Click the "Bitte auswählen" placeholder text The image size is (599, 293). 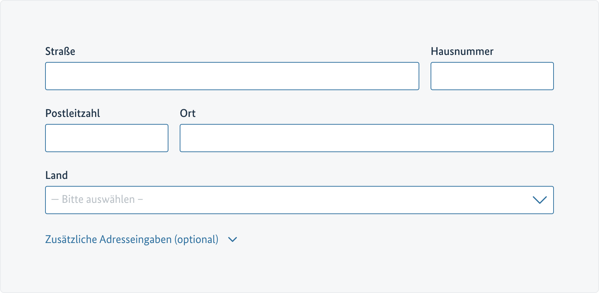(97, 200)
